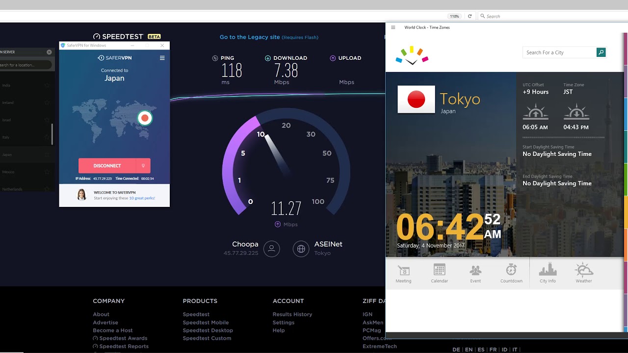Click the browser Search box
Image resolution: width=628 pixels, height=353 pixels.
[552, 16]
